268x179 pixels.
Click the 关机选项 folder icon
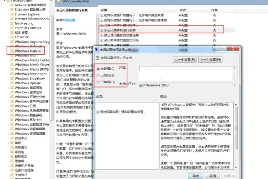click(12, 147)
